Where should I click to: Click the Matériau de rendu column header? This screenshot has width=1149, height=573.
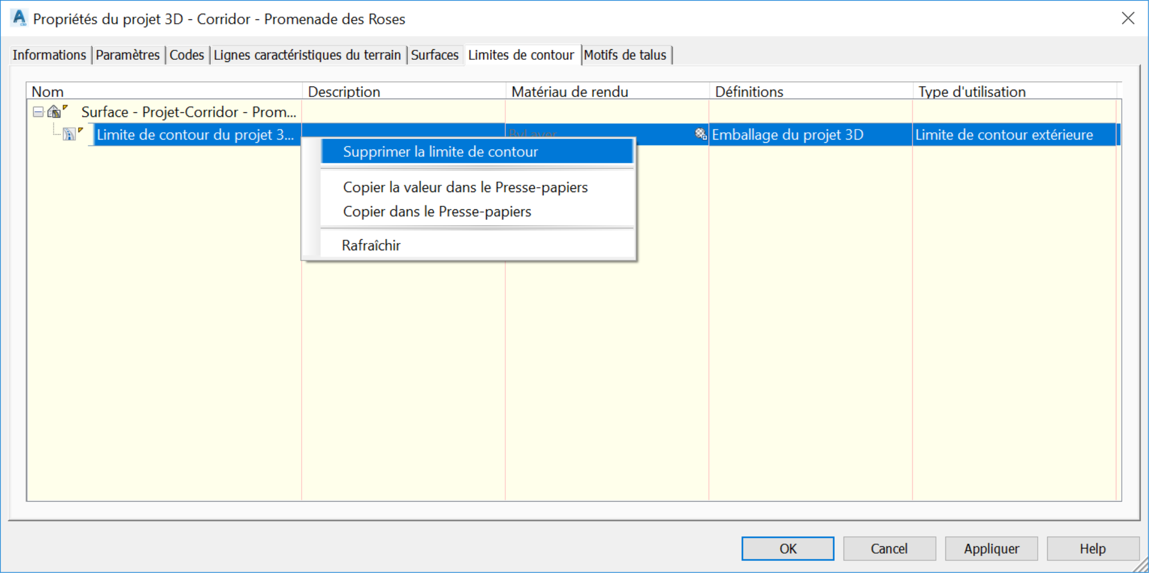[x=607, y=91]
